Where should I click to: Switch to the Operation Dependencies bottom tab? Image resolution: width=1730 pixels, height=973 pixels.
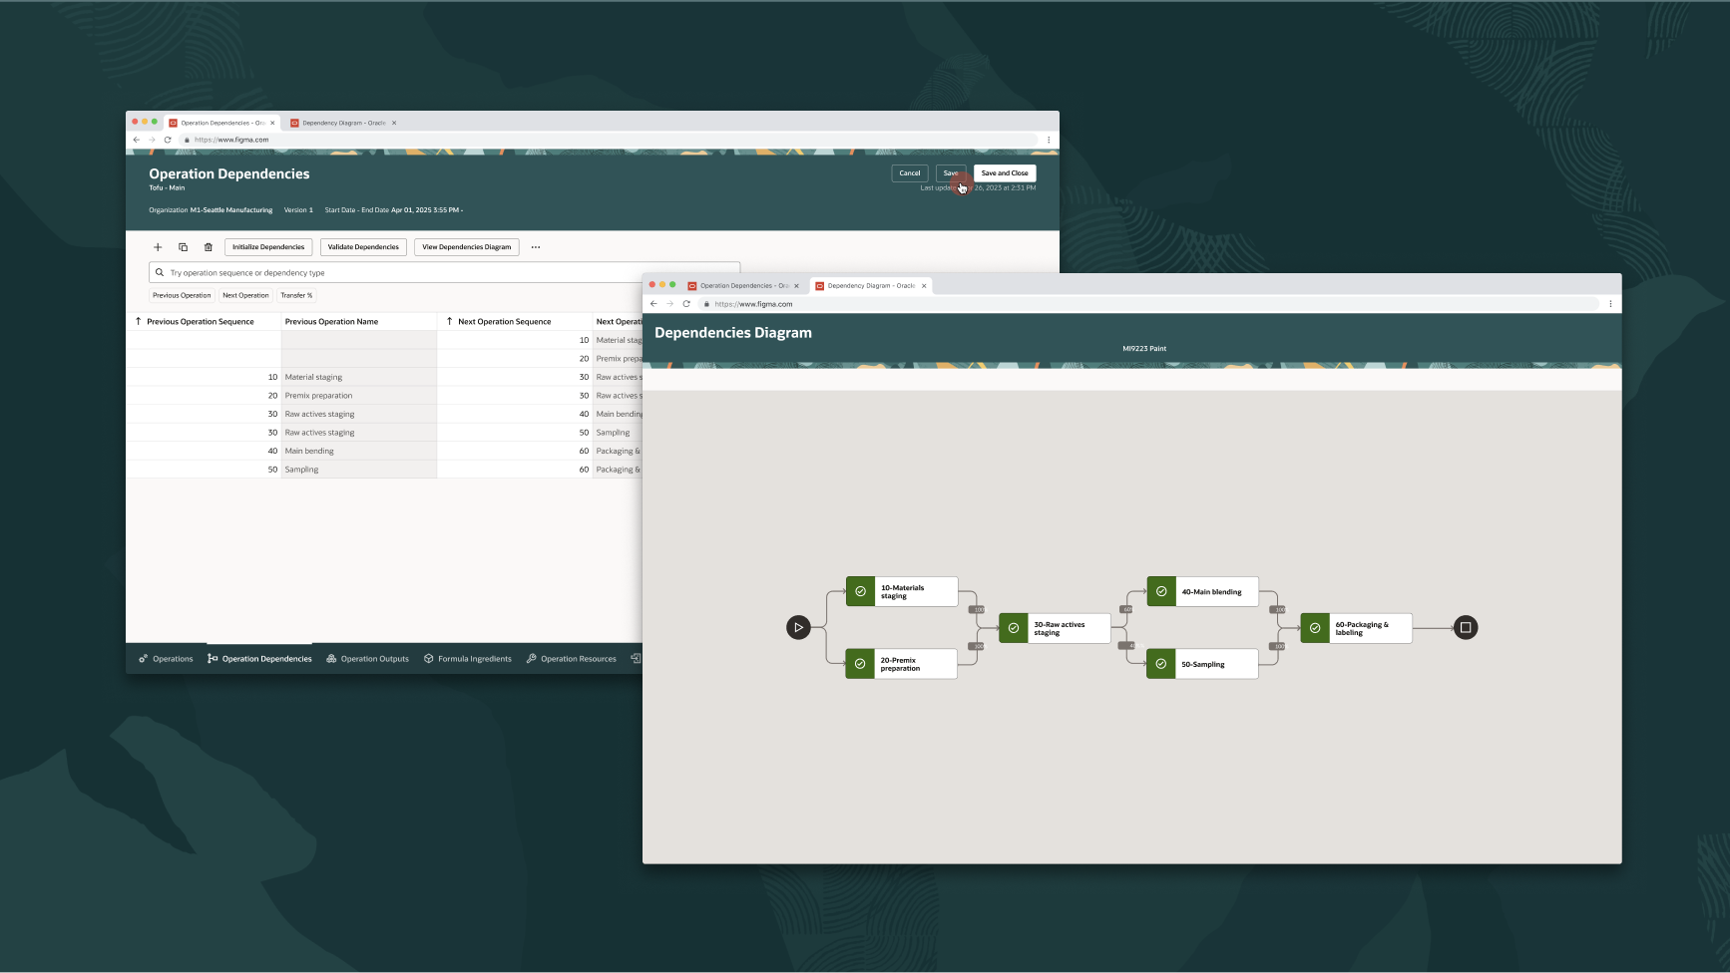tap(259, 659)
